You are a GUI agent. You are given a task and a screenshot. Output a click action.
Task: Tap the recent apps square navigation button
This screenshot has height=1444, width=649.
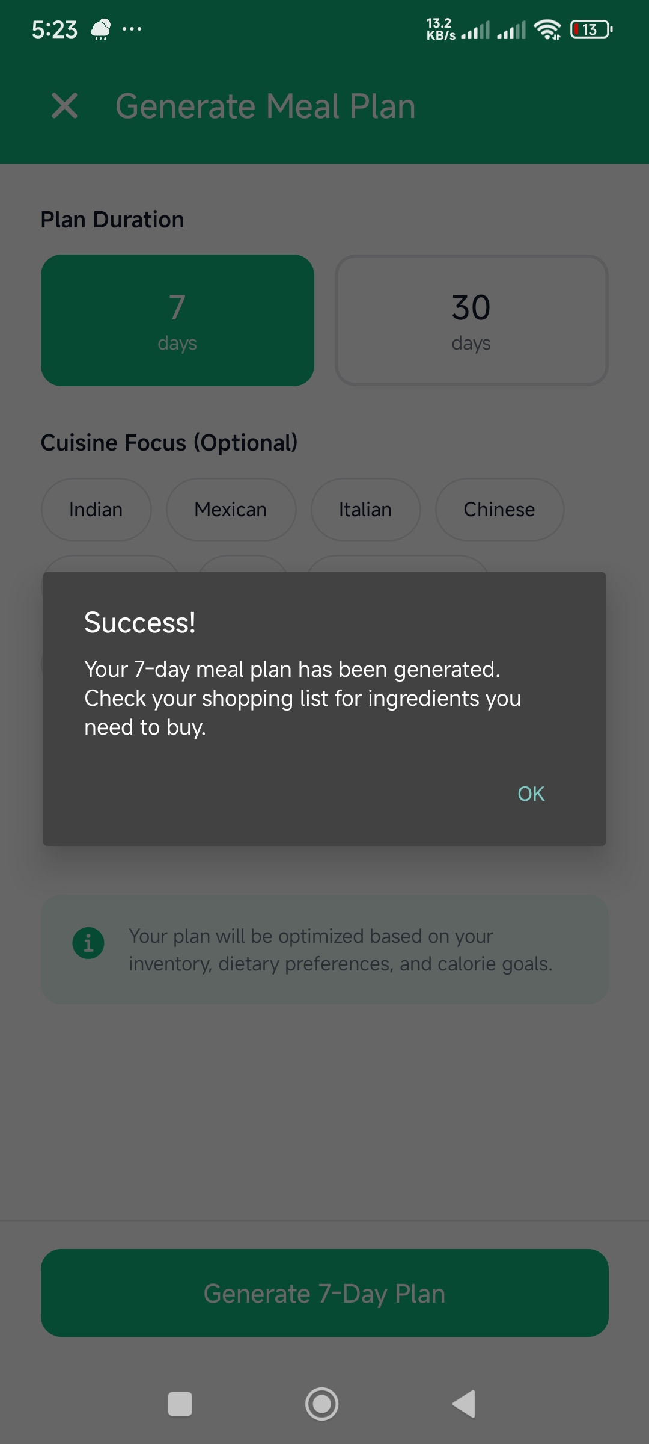[180, 1404]
